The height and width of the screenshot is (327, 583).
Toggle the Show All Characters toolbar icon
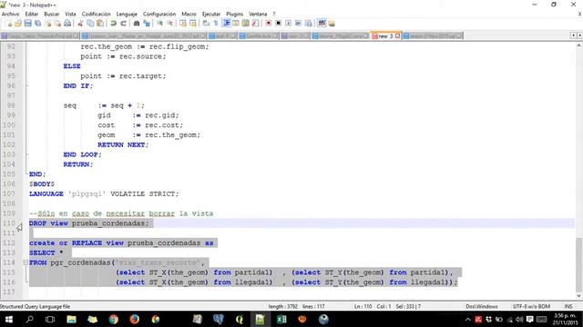216,24
